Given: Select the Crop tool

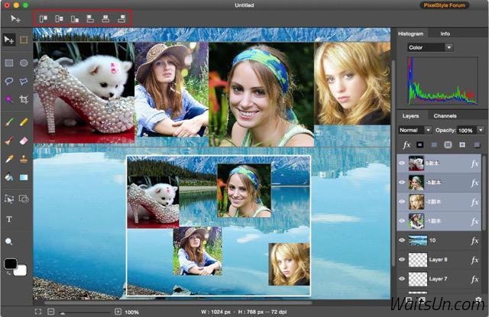Looking at the screenshot, I should click(24, 99).
